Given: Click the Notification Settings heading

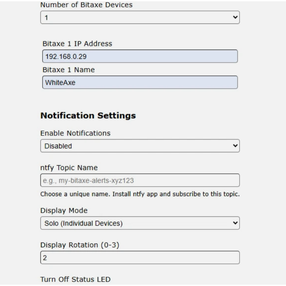Looking at the screenshot, I should (88, 116).
